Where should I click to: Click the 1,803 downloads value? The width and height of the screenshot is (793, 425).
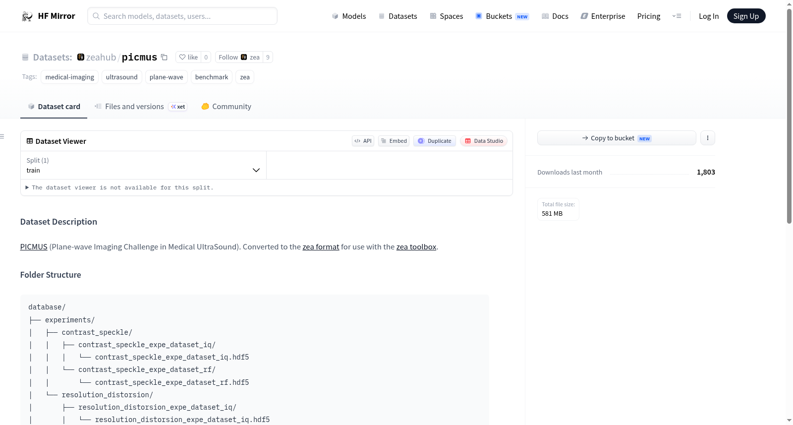pyautogui.click(x=706, y=172)
